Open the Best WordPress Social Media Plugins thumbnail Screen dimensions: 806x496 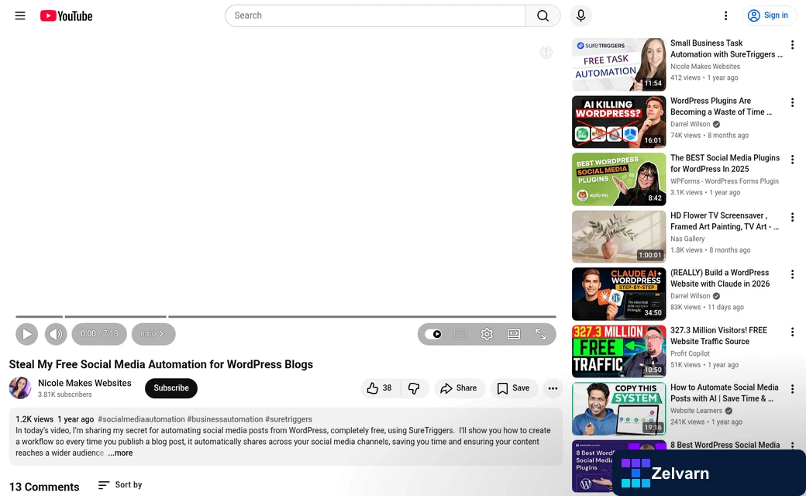(x=619, y=179)
